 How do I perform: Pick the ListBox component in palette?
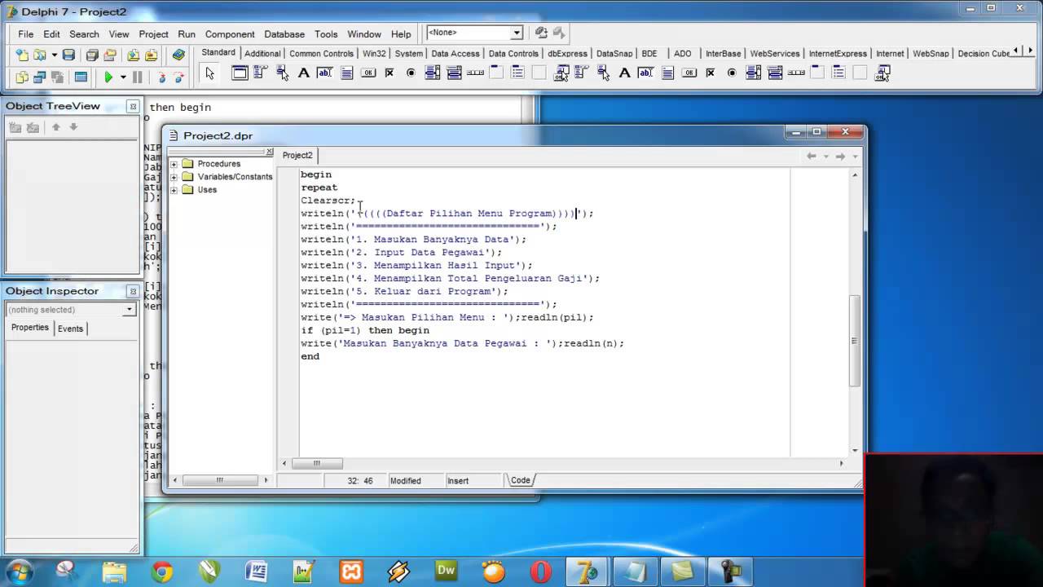432,73
